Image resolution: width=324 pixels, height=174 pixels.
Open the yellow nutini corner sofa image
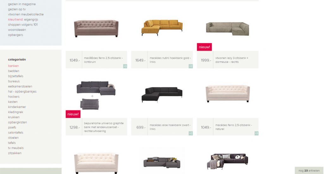coord(162,28)
